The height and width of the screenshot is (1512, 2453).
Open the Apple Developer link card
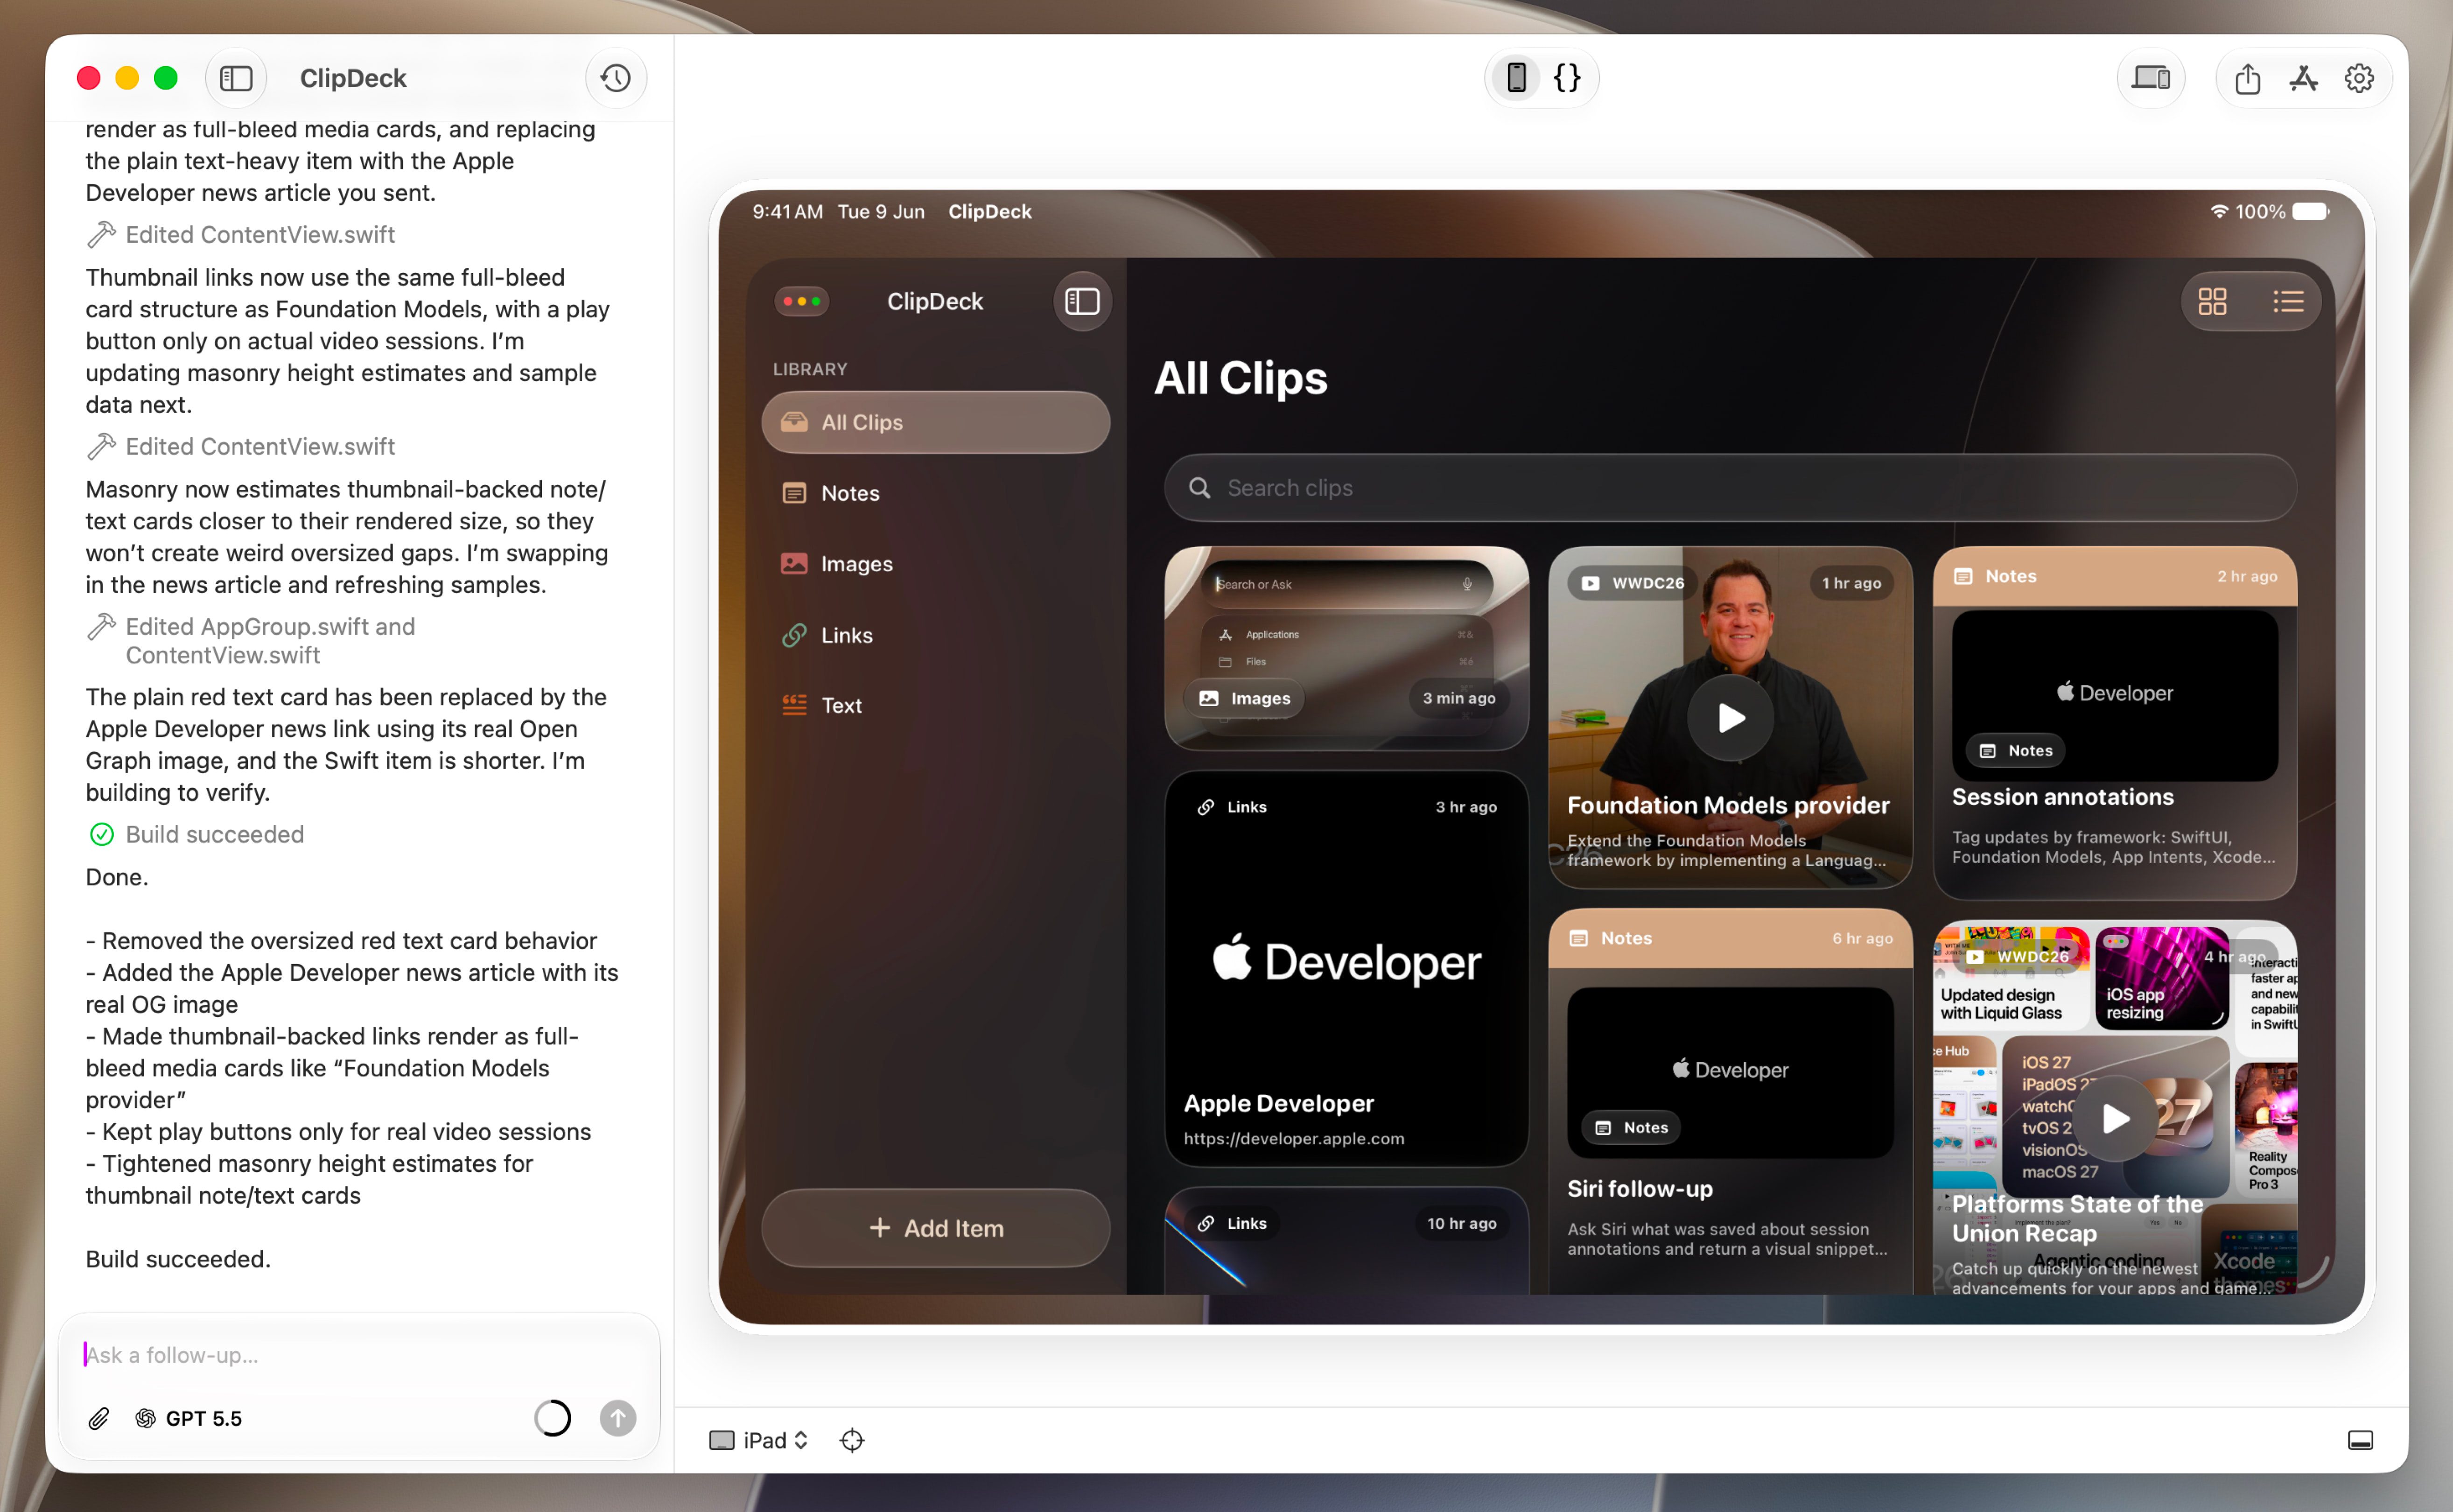[x=1346, y=968]
